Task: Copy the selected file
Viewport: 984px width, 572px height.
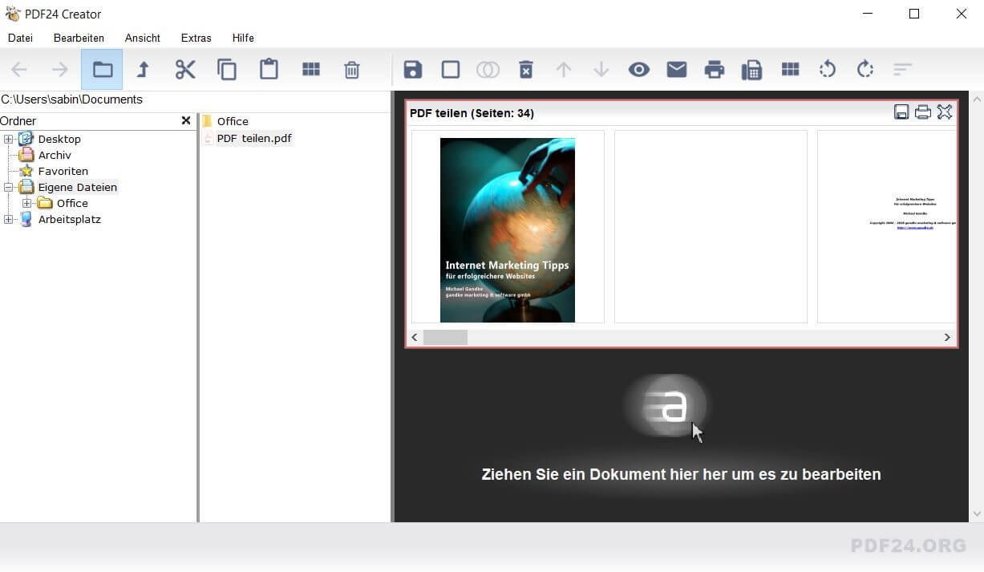Action: point(227,70)
